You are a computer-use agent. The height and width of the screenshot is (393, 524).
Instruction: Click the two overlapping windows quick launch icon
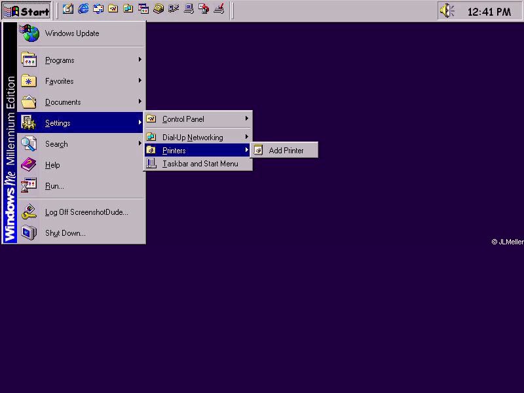143,9
